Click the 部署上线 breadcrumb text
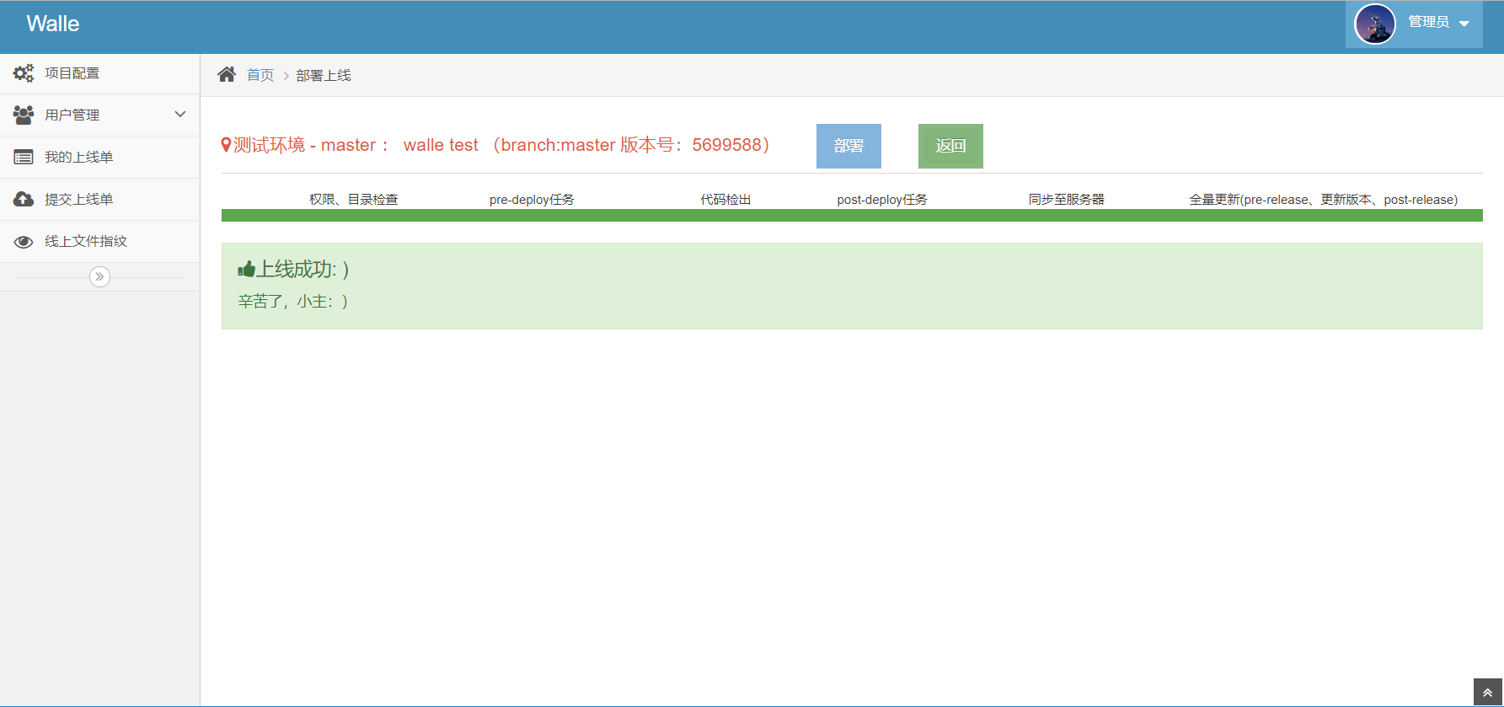The height and width of the screenshot is (707, 1504). [x=324, y=75]
